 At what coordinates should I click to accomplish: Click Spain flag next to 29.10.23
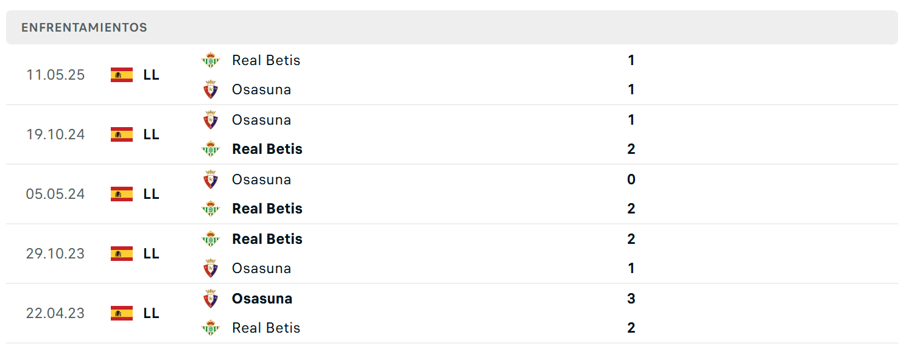(x=122, y=254)
